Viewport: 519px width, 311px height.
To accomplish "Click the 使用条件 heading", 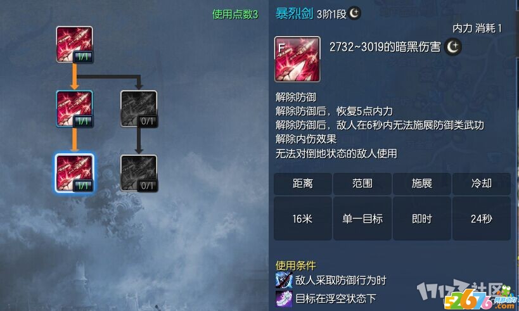I will point(296,265).
